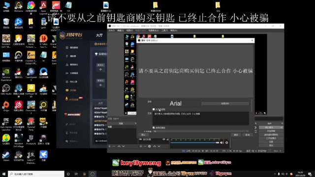This screenshot has height=177, width=315.
Task: Open mixer channel settings gear in OBS
Action: point(227,143)
